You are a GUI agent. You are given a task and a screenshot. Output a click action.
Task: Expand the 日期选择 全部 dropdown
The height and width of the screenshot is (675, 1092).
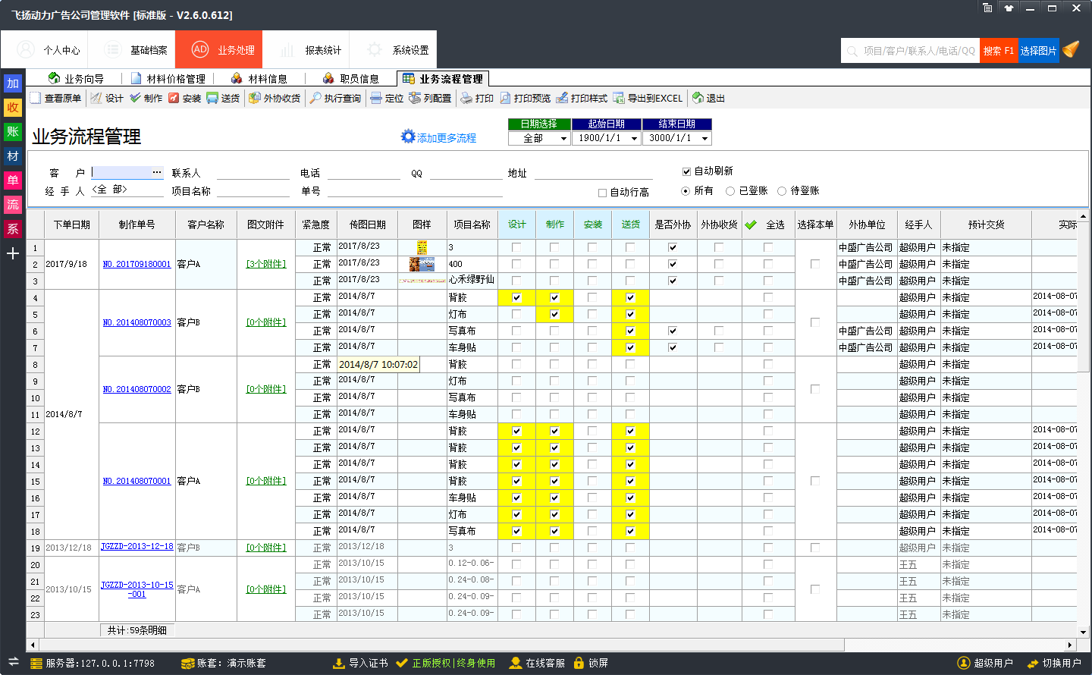(563, 139)
